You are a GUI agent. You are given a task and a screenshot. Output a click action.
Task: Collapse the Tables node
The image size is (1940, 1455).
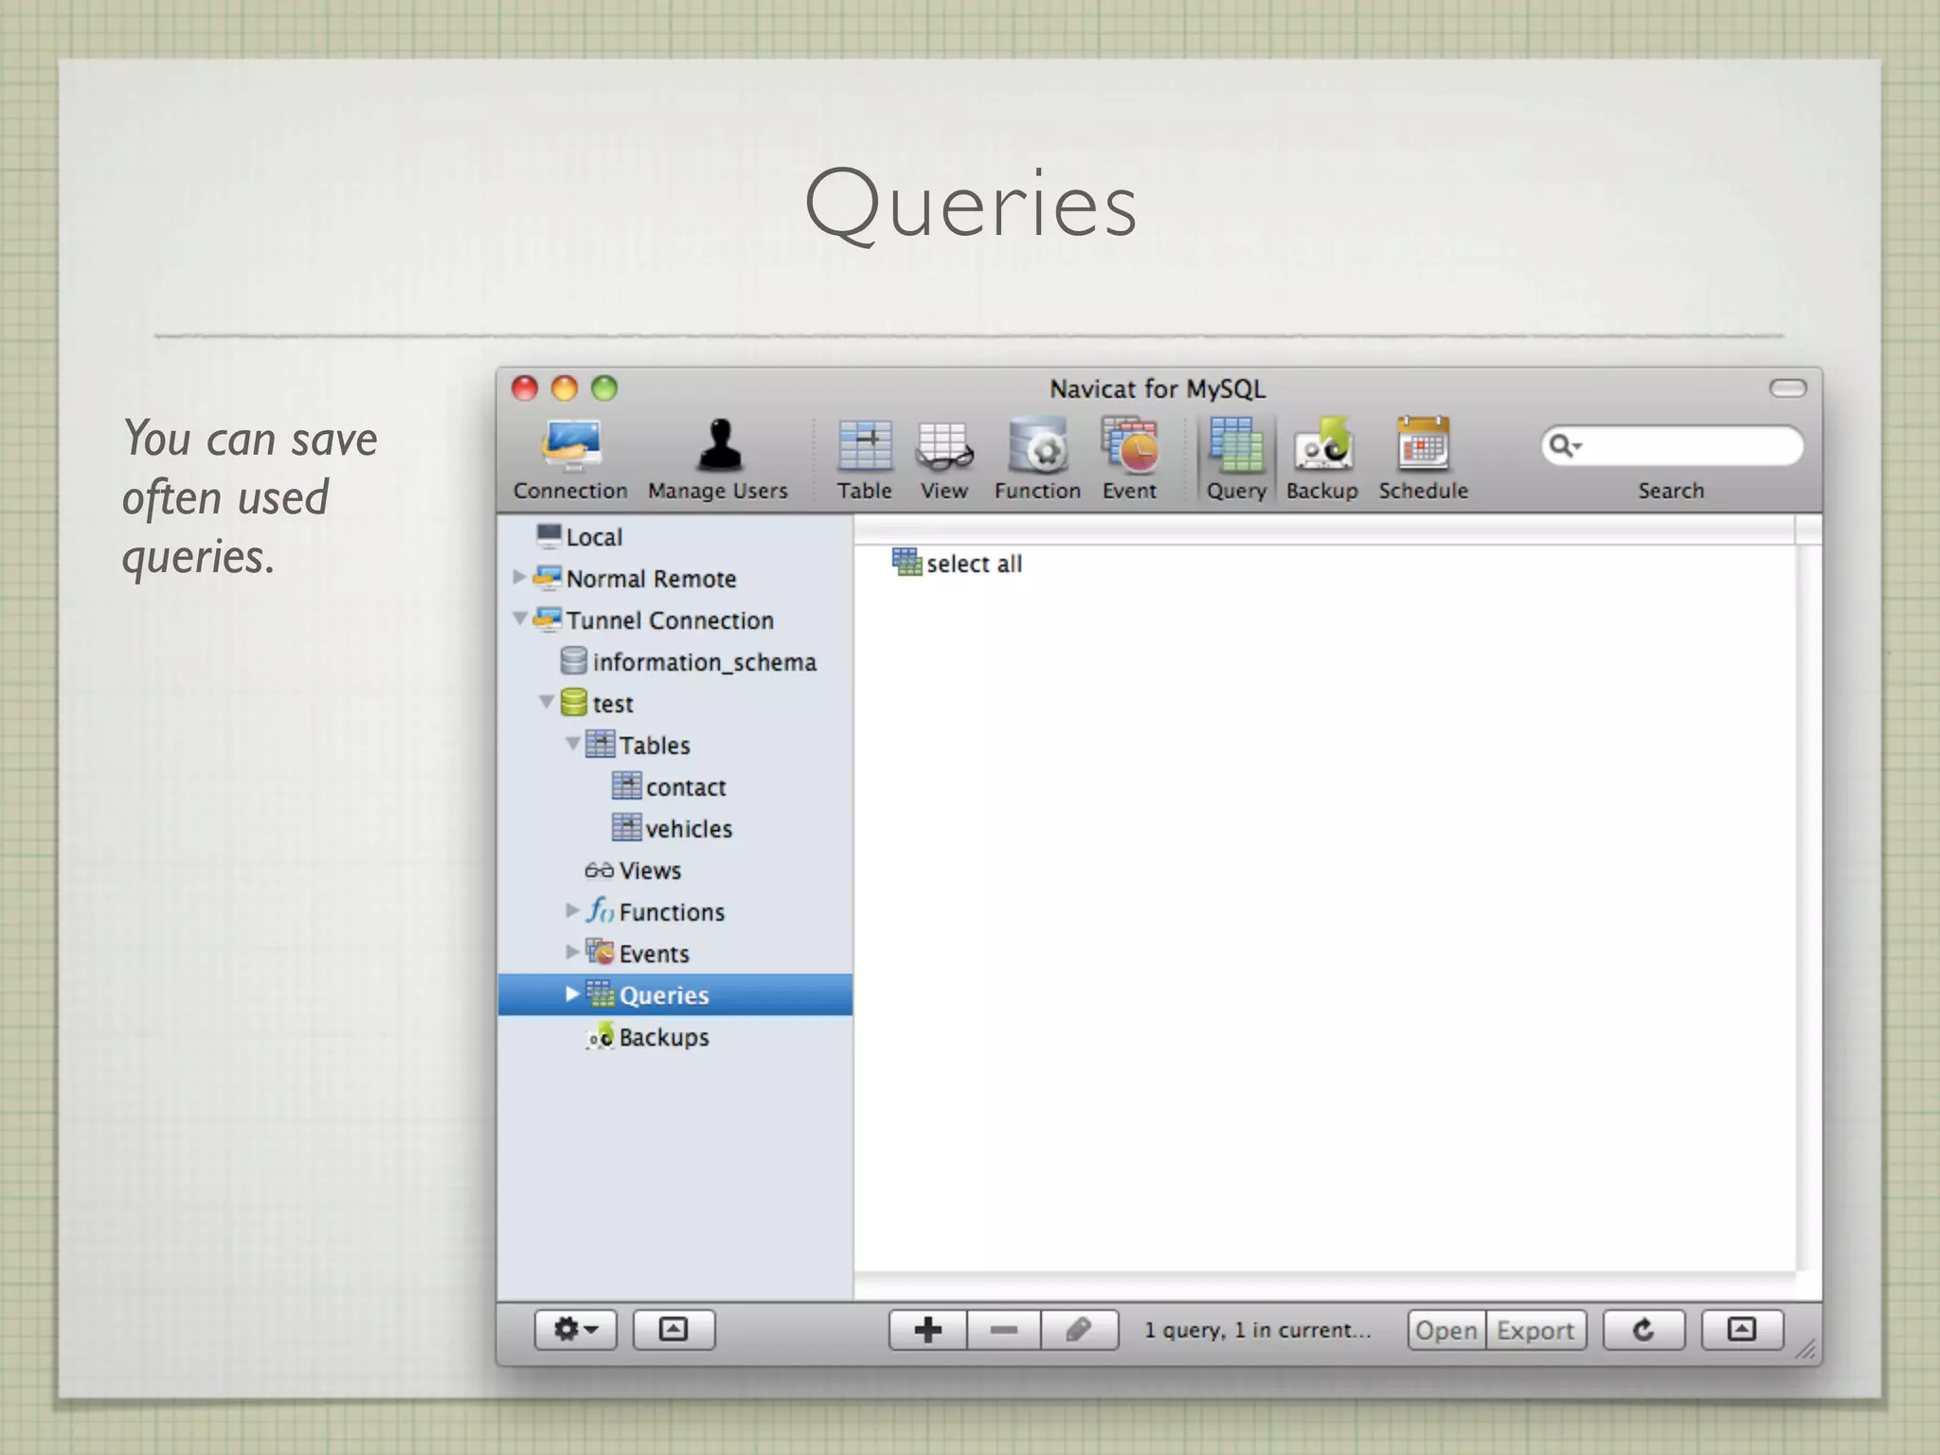(x=573, y=744)
